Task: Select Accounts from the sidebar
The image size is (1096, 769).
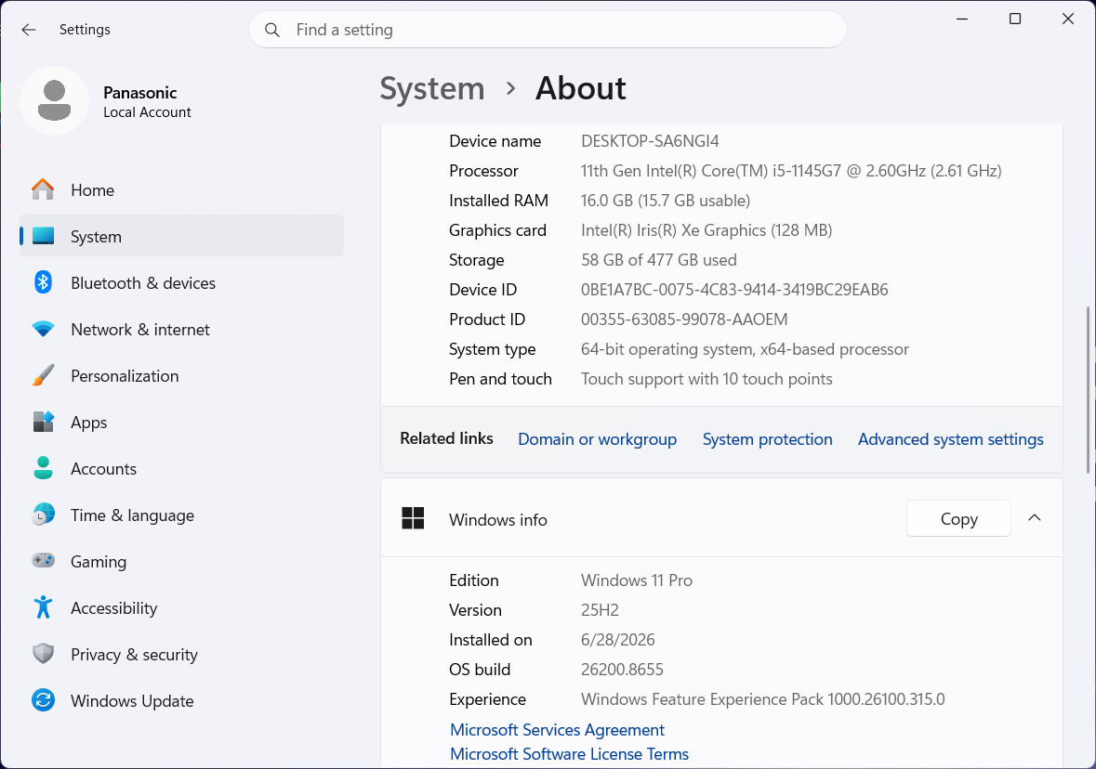Action: point(181,468)
